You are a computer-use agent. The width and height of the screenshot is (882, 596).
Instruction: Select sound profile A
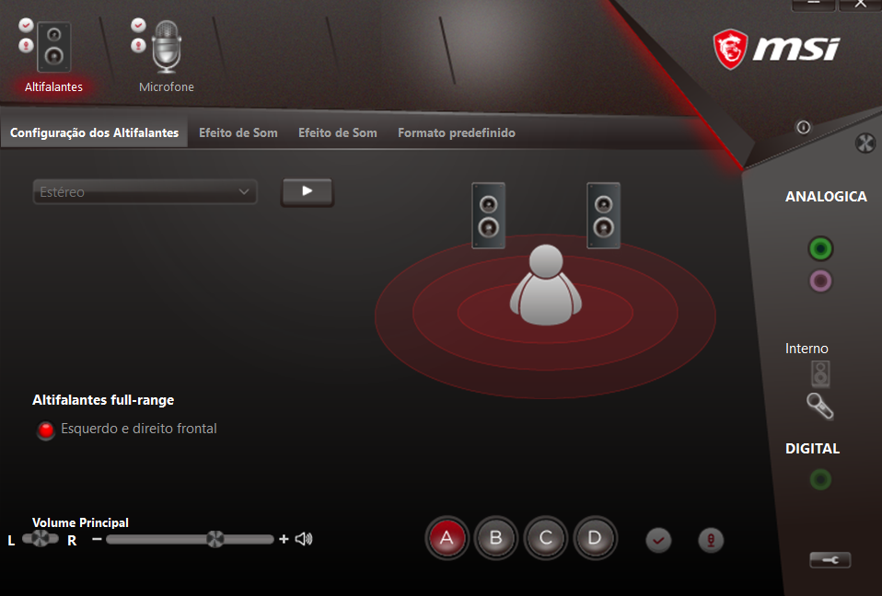click(447, 539)
